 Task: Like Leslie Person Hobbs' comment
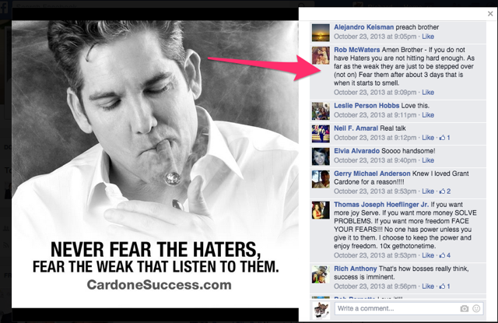pos(428,115)
